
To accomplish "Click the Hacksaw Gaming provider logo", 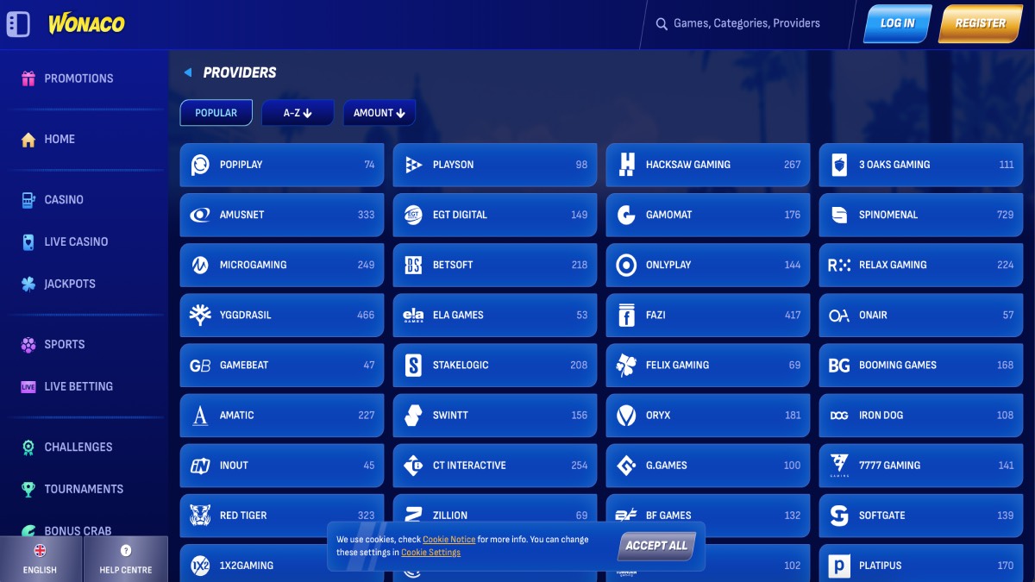I will pos(627,165).
